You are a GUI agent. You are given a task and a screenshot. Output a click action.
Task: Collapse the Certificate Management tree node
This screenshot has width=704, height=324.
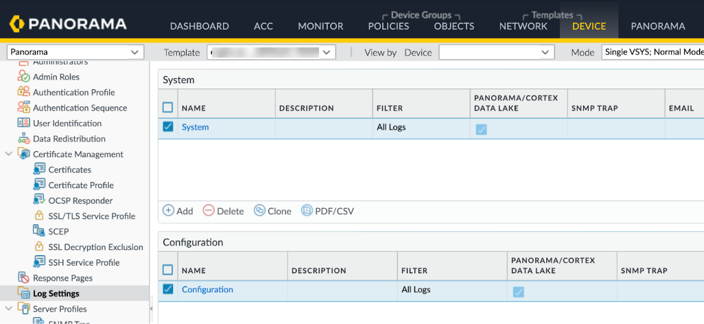point(9,154)
